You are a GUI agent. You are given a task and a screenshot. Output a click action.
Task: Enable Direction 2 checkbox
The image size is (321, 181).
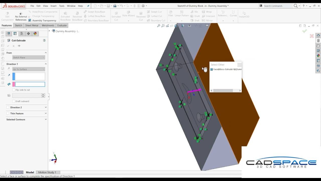pyautogui.click(x=8, y=107)
